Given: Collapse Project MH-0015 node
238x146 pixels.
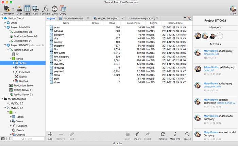Looking at the screenshot, I should click(5, 27).
